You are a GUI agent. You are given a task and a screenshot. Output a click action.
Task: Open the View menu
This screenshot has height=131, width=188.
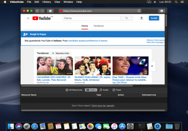[x=57, y=2]
